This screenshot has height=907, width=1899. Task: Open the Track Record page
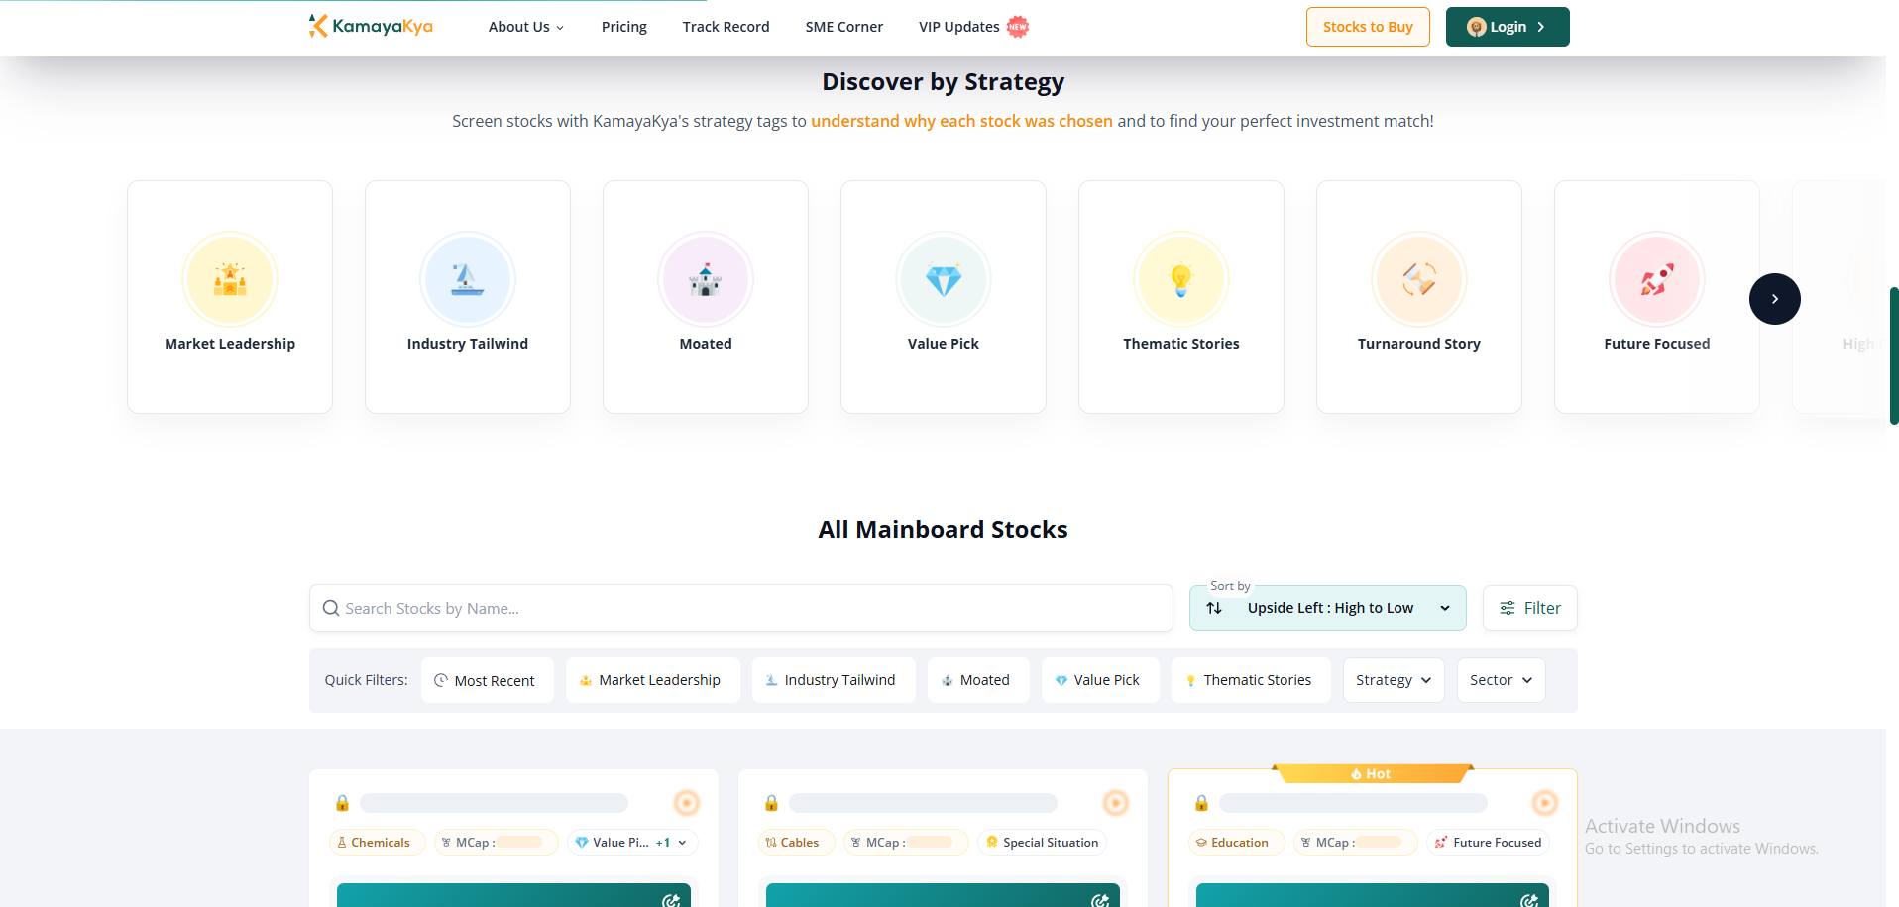726,27
